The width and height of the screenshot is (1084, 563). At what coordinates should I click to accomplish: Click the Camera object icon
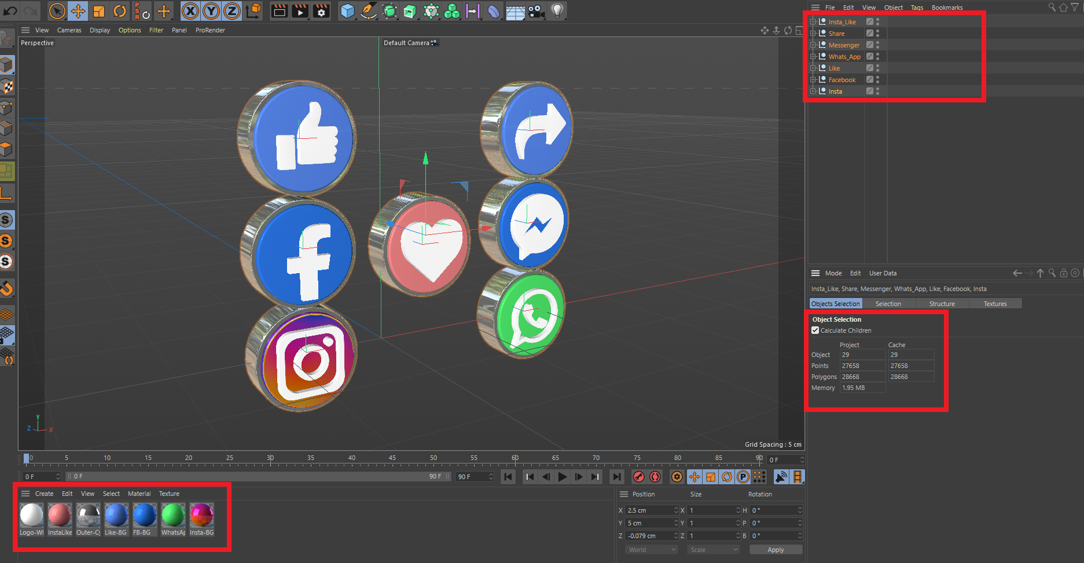537,11
